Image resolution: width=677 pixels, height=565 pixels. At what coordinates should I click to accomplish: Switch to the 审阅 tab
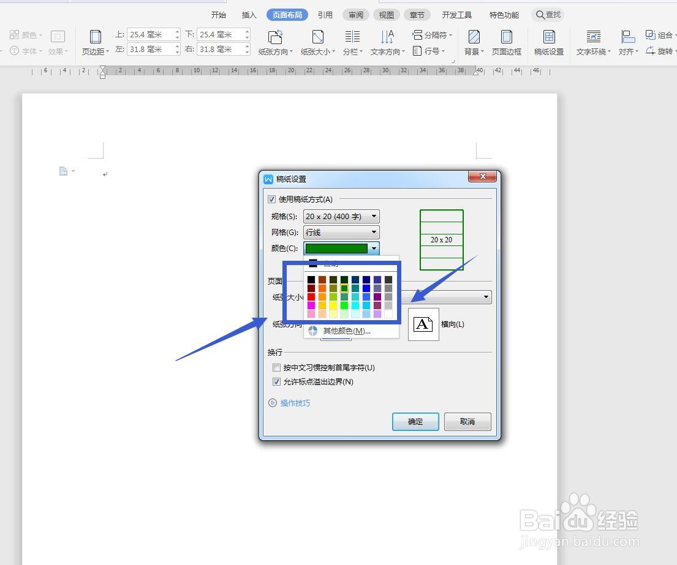(356, 15)
